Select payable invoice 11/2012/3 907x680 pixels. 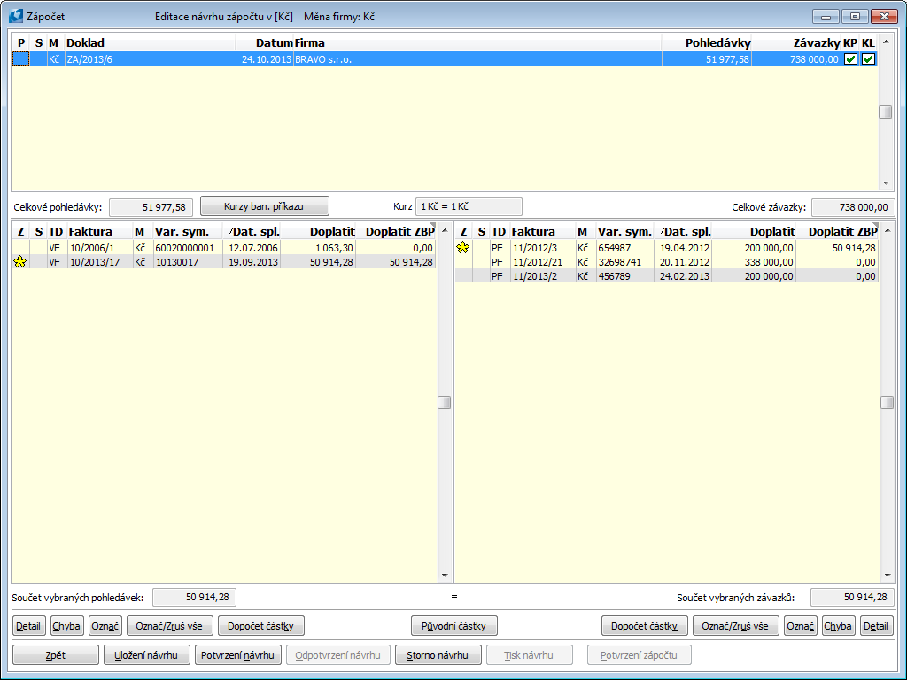pyautogui.click(x=666, y=248)
